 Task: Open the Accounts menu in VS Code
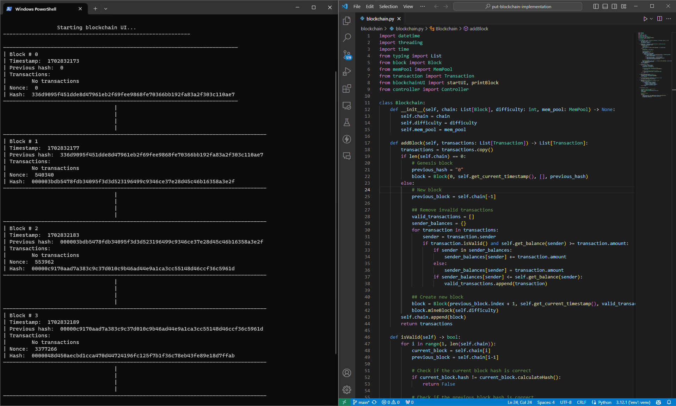347,373
